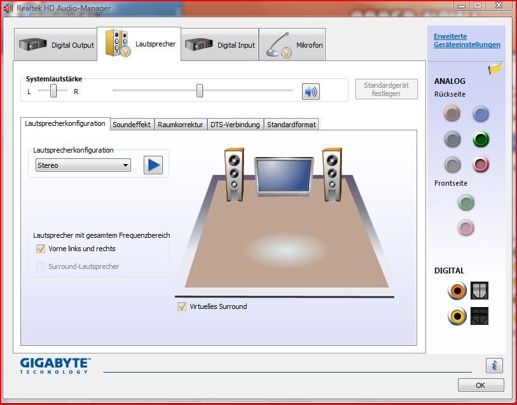Click the orange coaxial digital connector
The width and height of the screenshot is (517, 405).
457,291
